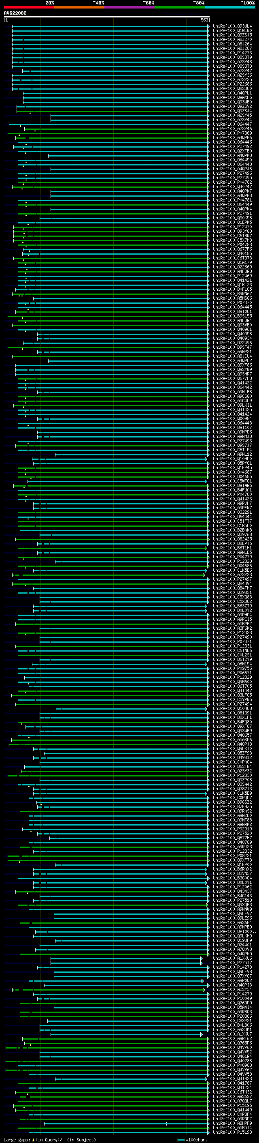Screen dimensions: 259x1143
Task: Click the orange ~40% identity legend bar
Action: coord(79,7)
